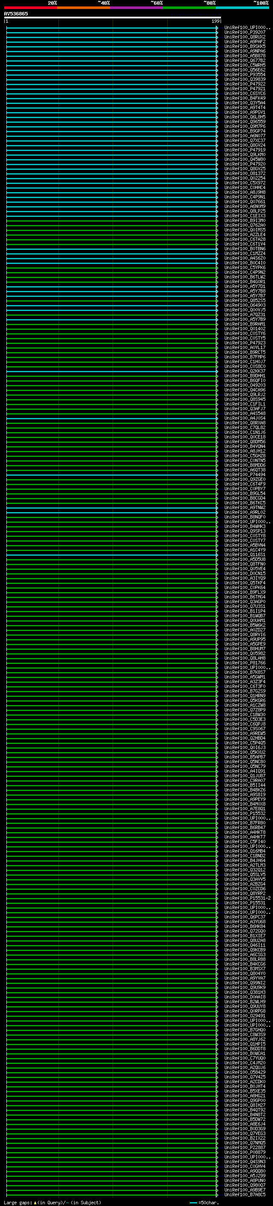Open hit UniRef100_Q677B2

click(x=245, y=60)
